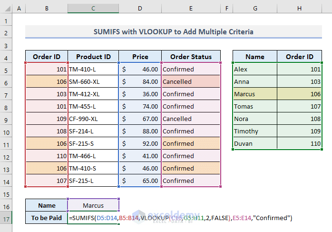This screenshot has height=232, width=332.
Task: Click the To be Paid label cell
Action: [x=46, y=218]
